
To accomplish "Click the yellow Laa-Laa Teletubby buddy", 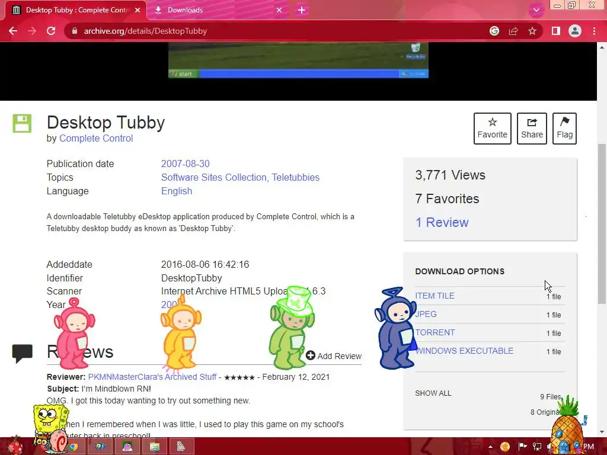I will pyautogui.click(x=181, y=334).
